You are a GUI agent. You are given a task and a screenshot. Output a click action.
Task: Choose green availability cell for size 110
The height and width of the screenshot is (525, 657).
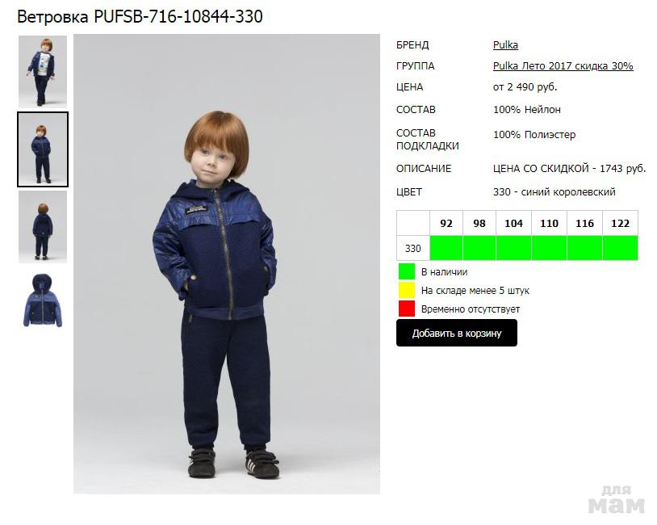coord(549,248)
